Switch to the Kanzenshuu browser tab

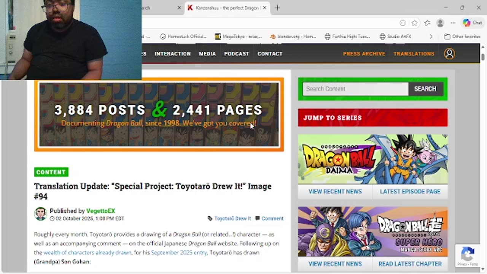point(227,8)
